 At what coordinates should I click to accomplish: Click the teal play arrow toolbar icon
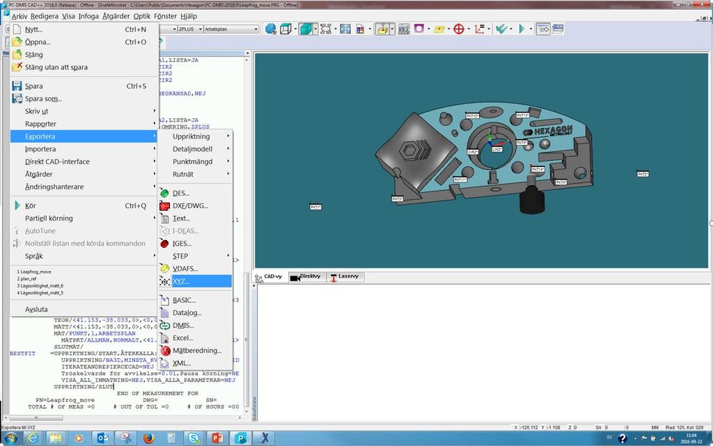(522, 29)
